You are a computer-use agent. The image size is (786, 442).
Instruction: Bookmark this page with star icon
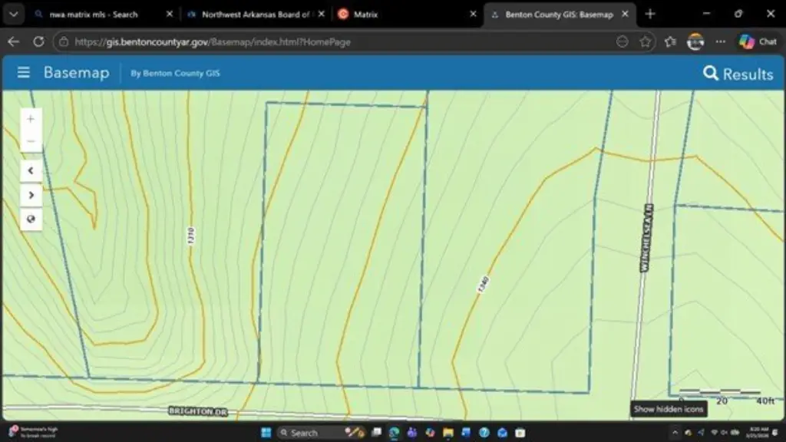click(646, 41)
